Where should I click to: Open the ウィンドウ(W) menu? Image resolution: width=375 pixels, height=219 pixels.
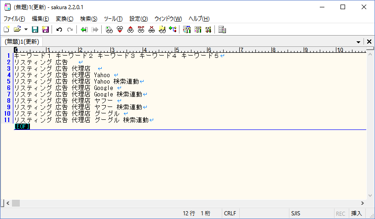(168, 19)
